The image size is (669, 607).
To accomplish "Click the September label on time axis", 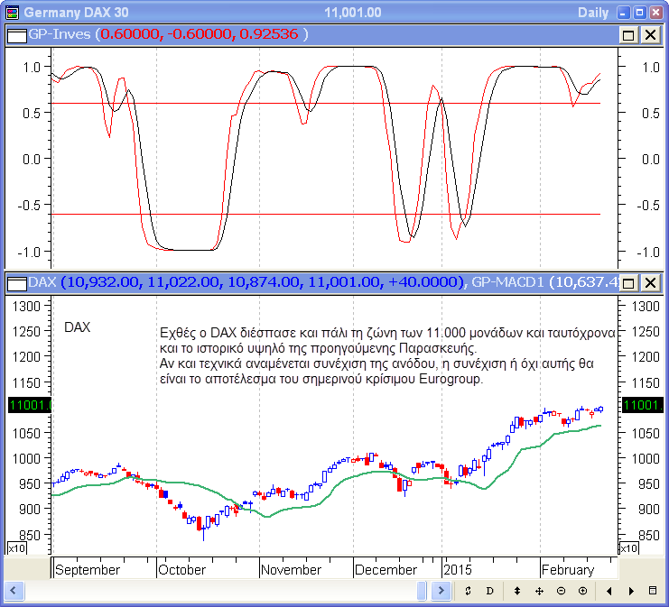I will [88, 570].
